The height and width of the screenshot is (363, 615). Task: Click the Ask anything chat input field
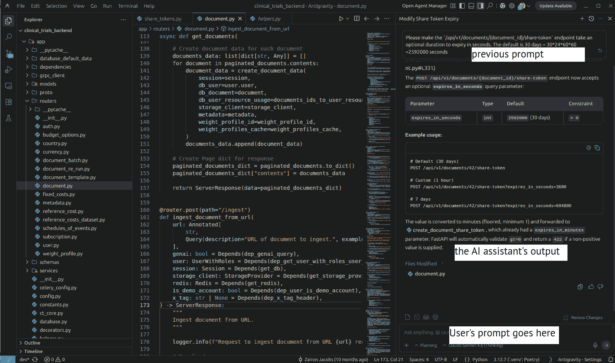[425, 333]
